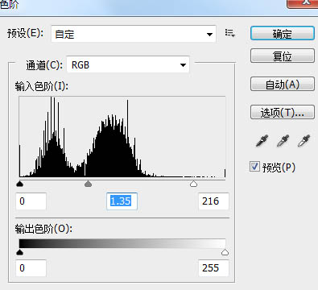The image size is (318, 290).
Task: Click the output shadow field 0
Action: 31,267
